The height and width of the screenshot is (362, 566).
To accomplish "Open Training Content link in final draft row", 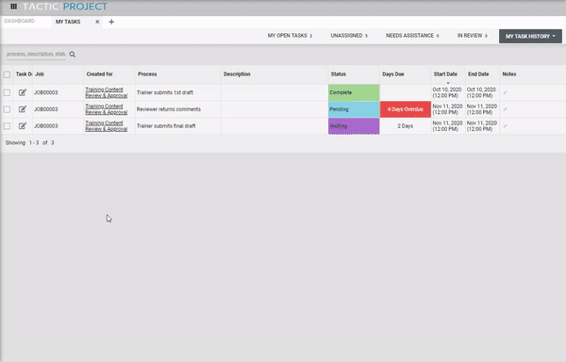I will (106, 125).
